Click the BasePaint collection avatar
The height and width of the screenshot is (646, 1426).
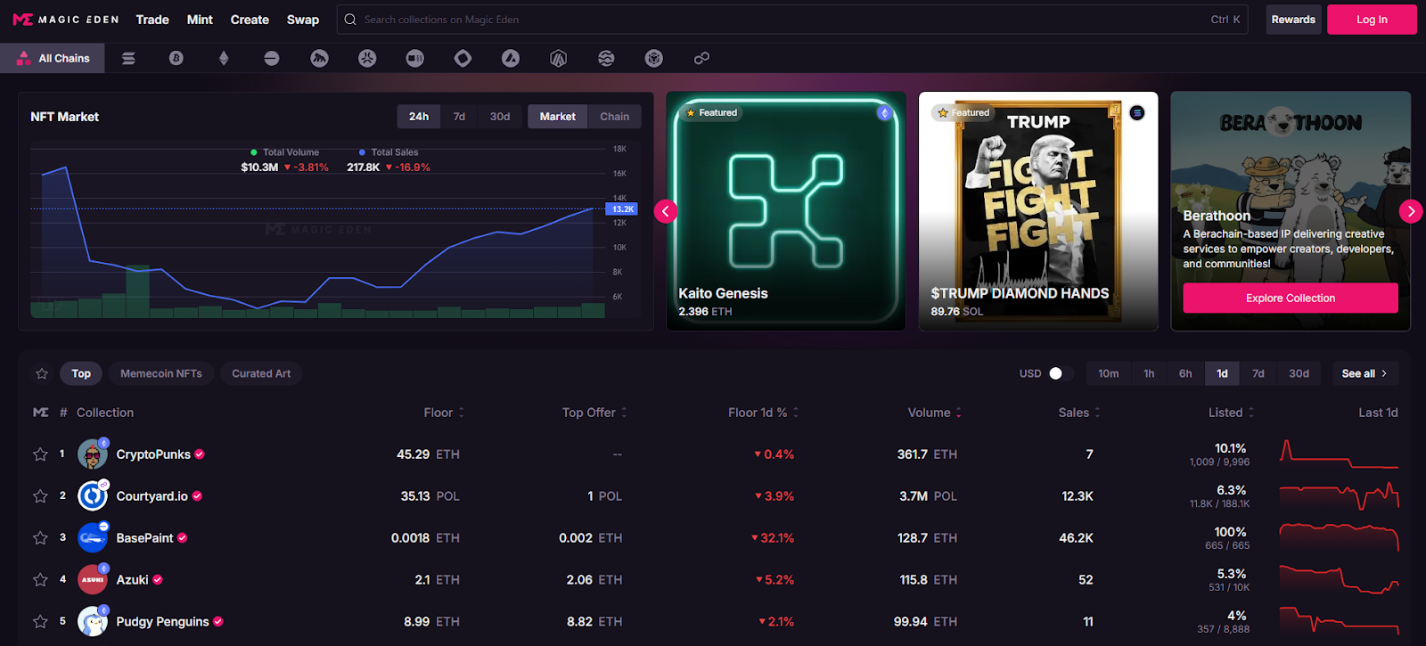click(93, 538)
